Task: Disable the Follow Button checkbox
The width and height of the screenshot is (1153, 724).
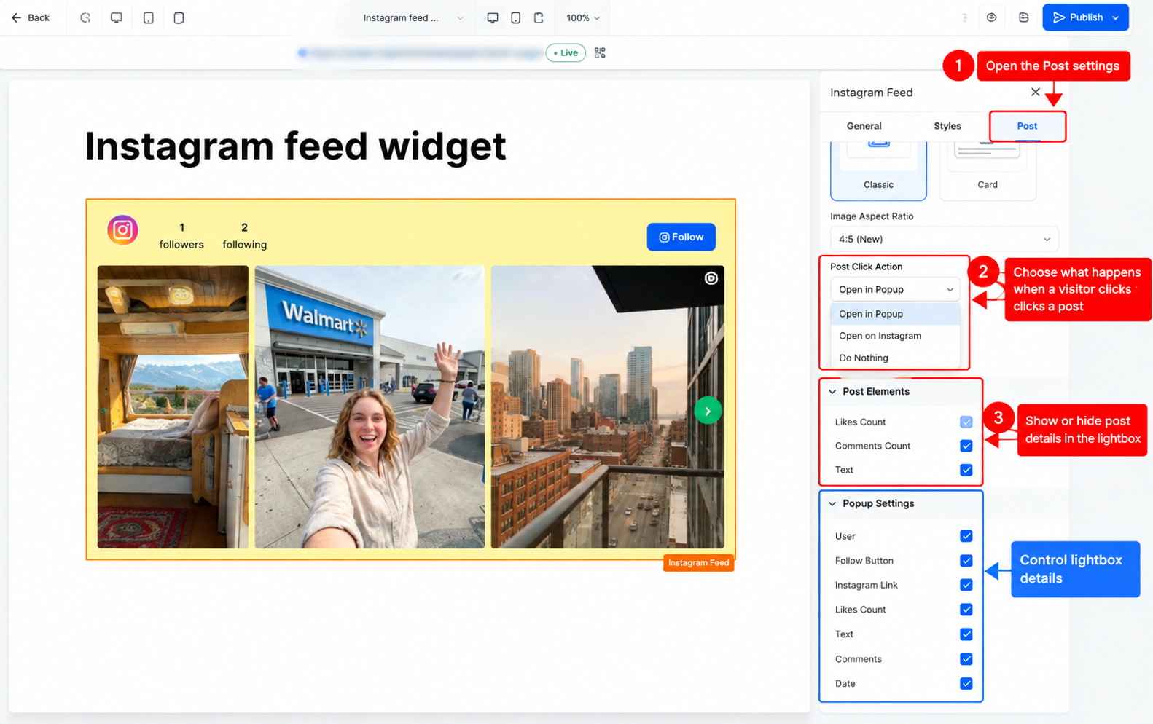Action: click(966, 561)
